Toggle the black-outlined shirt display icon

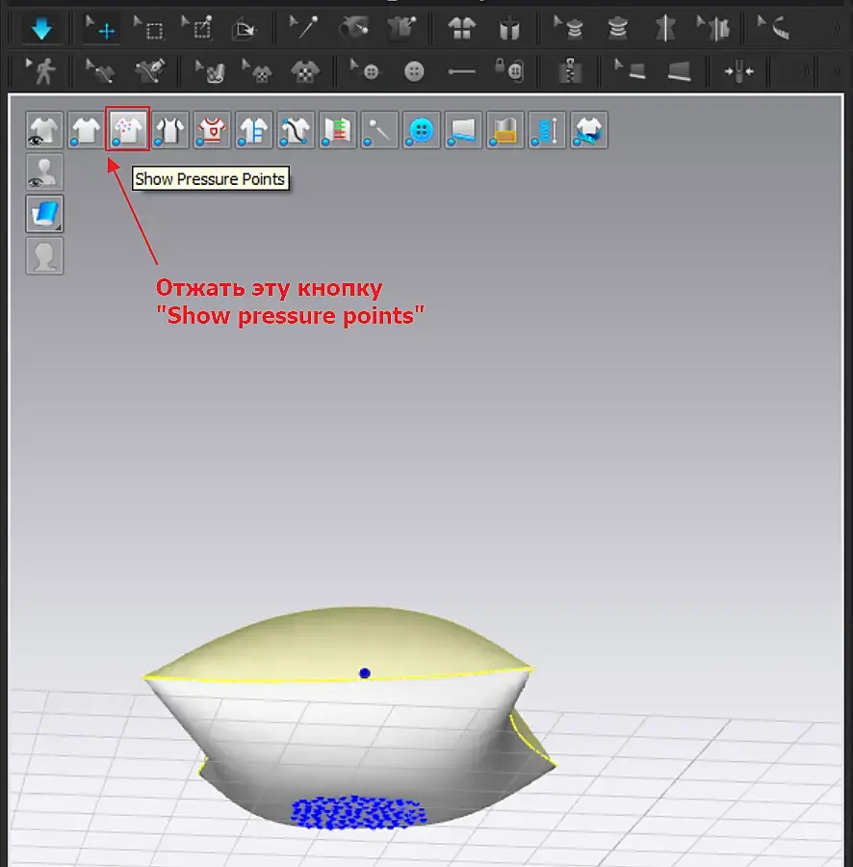click(170, 130)
